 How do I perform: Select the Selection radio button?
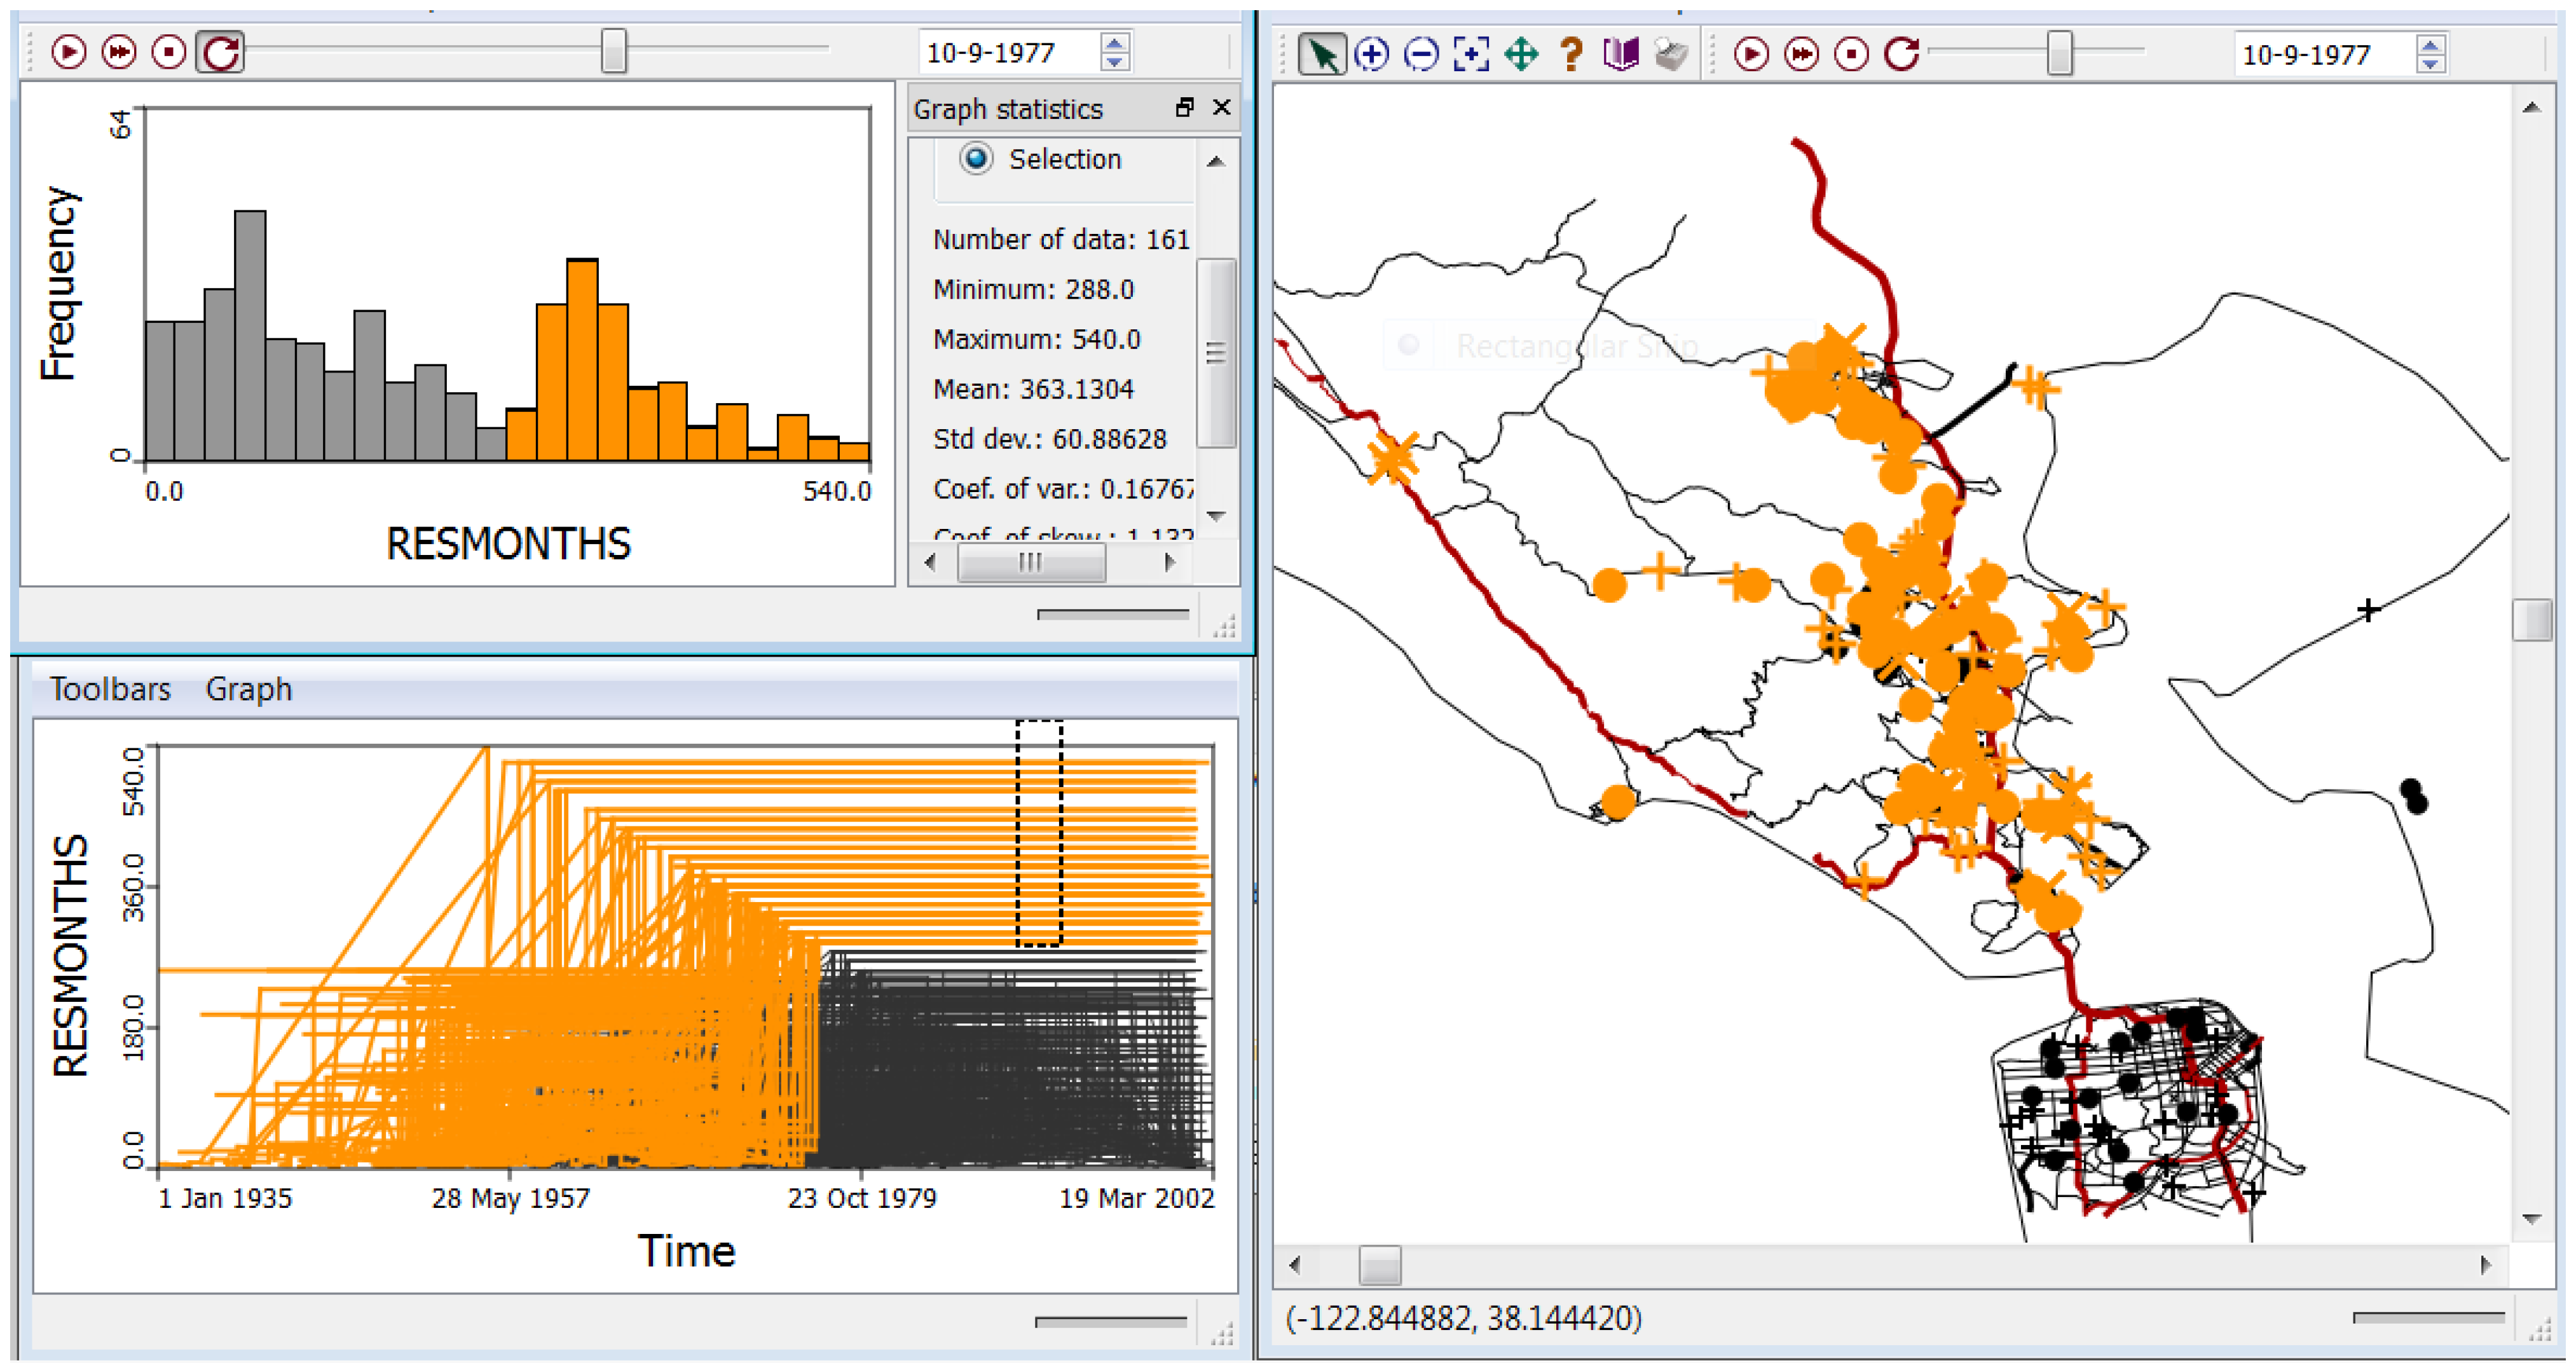[x=976, y=159]
